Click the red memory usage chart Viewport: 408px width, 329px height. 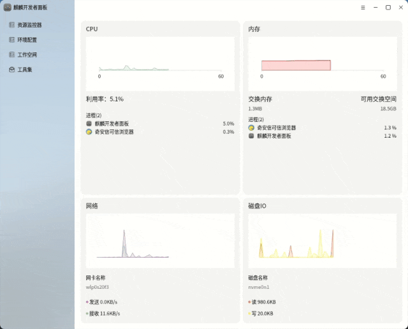click(x=296, y=65)
